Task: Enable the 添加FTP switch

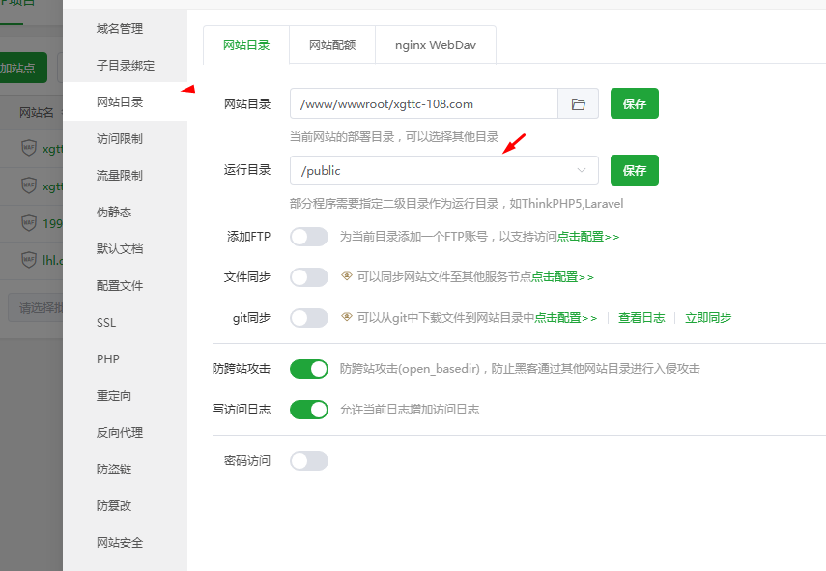Action: click(309, 237)
